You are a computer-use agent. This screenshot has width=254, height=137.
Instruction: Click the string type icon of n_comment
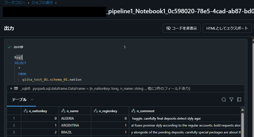click(x=133, y=111)
